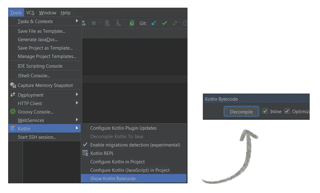This screenshot has width=320, height=193.
Task: Click the Deployment menu text
Action: 31,95
